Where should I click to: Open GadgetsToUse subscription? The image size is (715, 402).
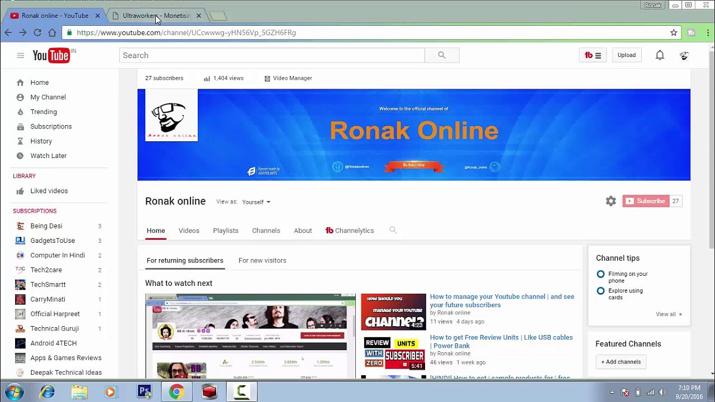click(x=53, y=241)
